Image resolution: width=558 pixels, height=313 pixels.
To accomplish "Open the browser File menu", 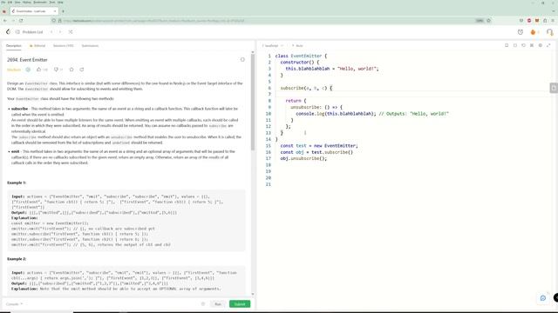I will [x=3, y=2].
